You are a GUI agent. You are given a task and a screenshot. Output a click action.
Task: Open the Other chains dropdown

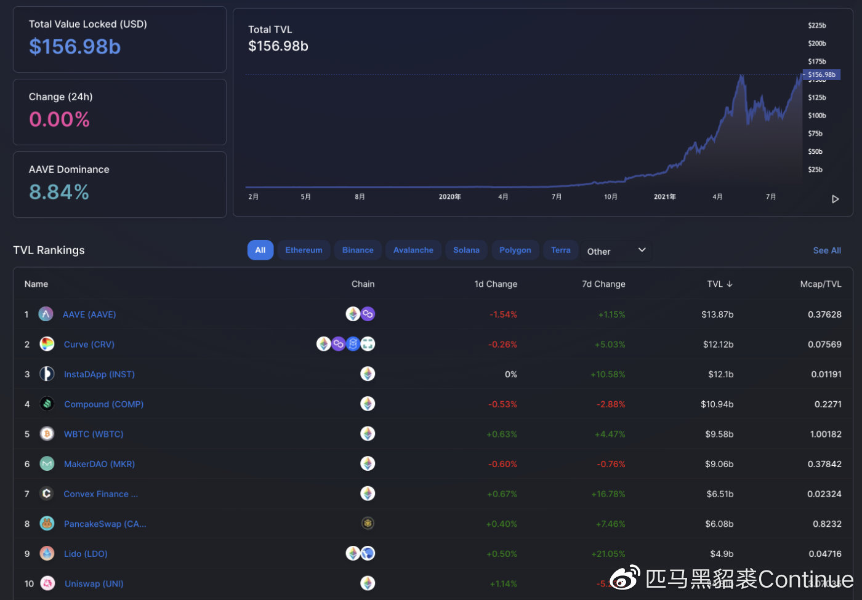[x=616, y=250]
